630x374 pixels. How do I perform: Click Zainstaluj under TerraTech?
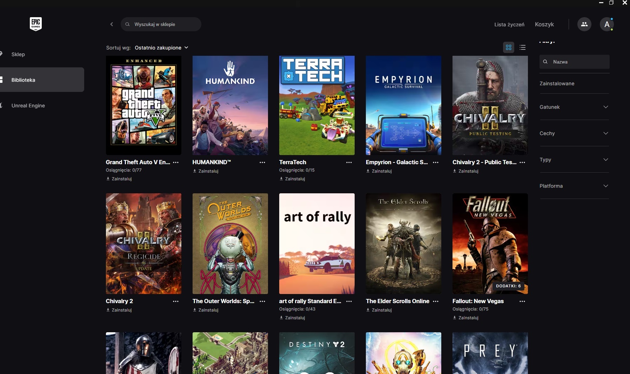293,179
